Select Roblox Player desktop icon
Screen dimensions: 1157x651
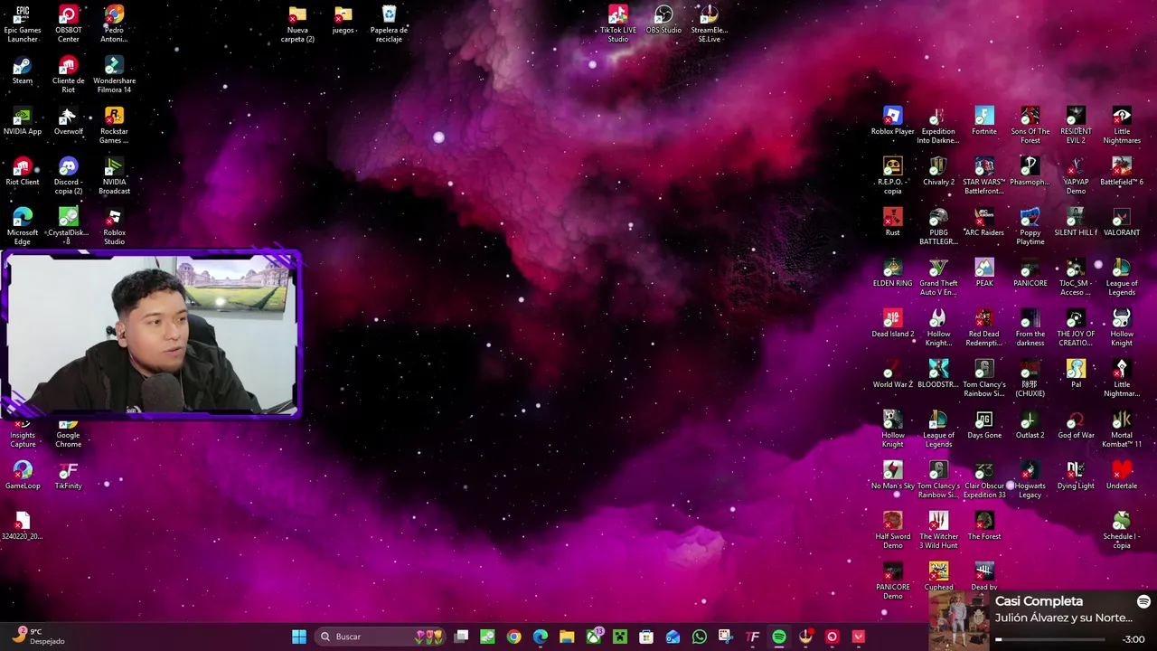[892, 120]
